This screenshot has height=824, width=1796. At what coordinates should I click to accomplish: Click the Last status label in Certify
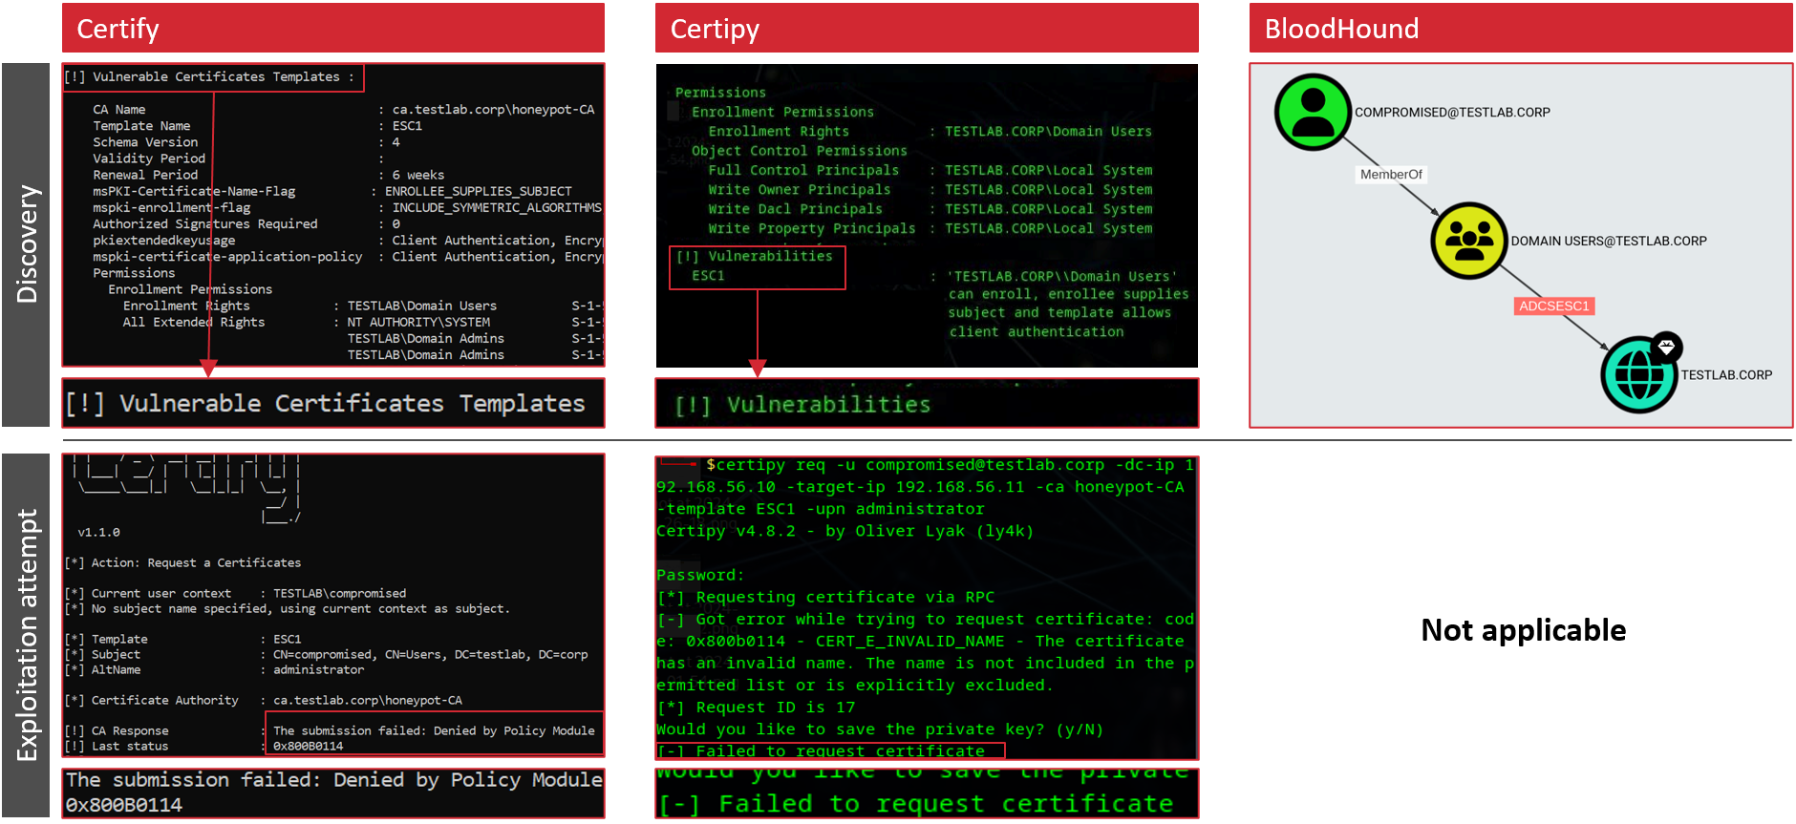pos(129,747)
